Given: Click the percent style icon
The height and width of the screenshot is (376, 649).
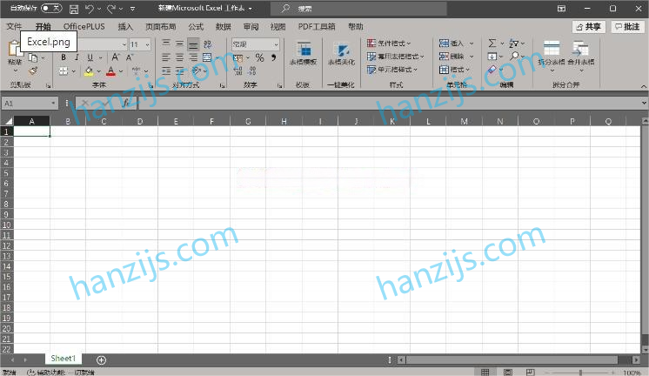Looking at the screenshot, I should tap(259, 57).
